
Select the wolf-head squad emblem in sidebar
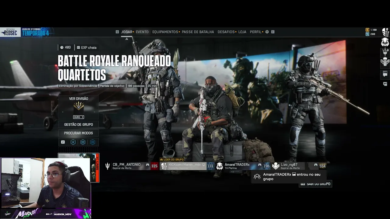pyautogui.click(x=385, y=42)
